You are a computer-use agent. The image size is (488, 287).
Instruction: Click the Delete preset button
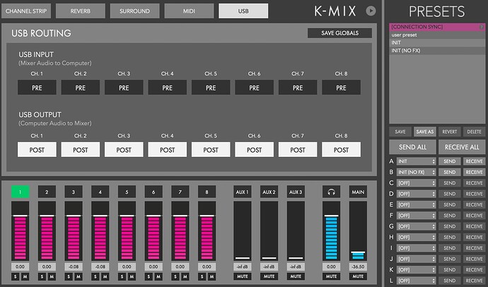pyautogui.click(x=475, y=132)
